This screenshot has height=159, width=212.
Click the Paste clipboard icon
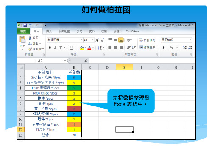click(22, 39)
